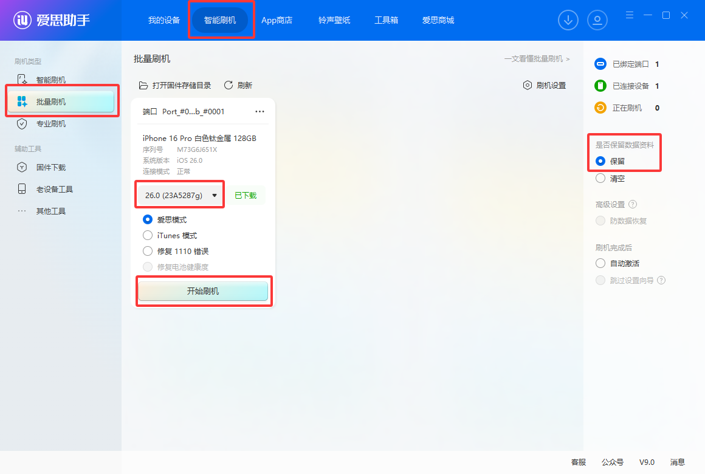The width and height of the screenshot is (705, 474).
Task: Click help icon beside 高级设置
Action: [633, 205]
